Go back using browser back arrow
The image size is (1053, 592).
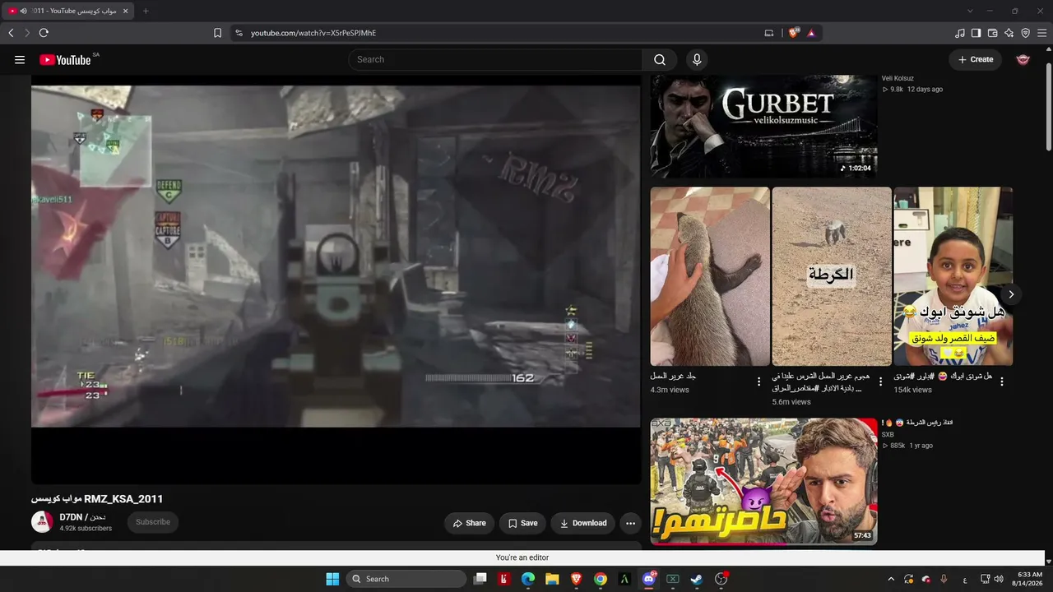(11, 33)
